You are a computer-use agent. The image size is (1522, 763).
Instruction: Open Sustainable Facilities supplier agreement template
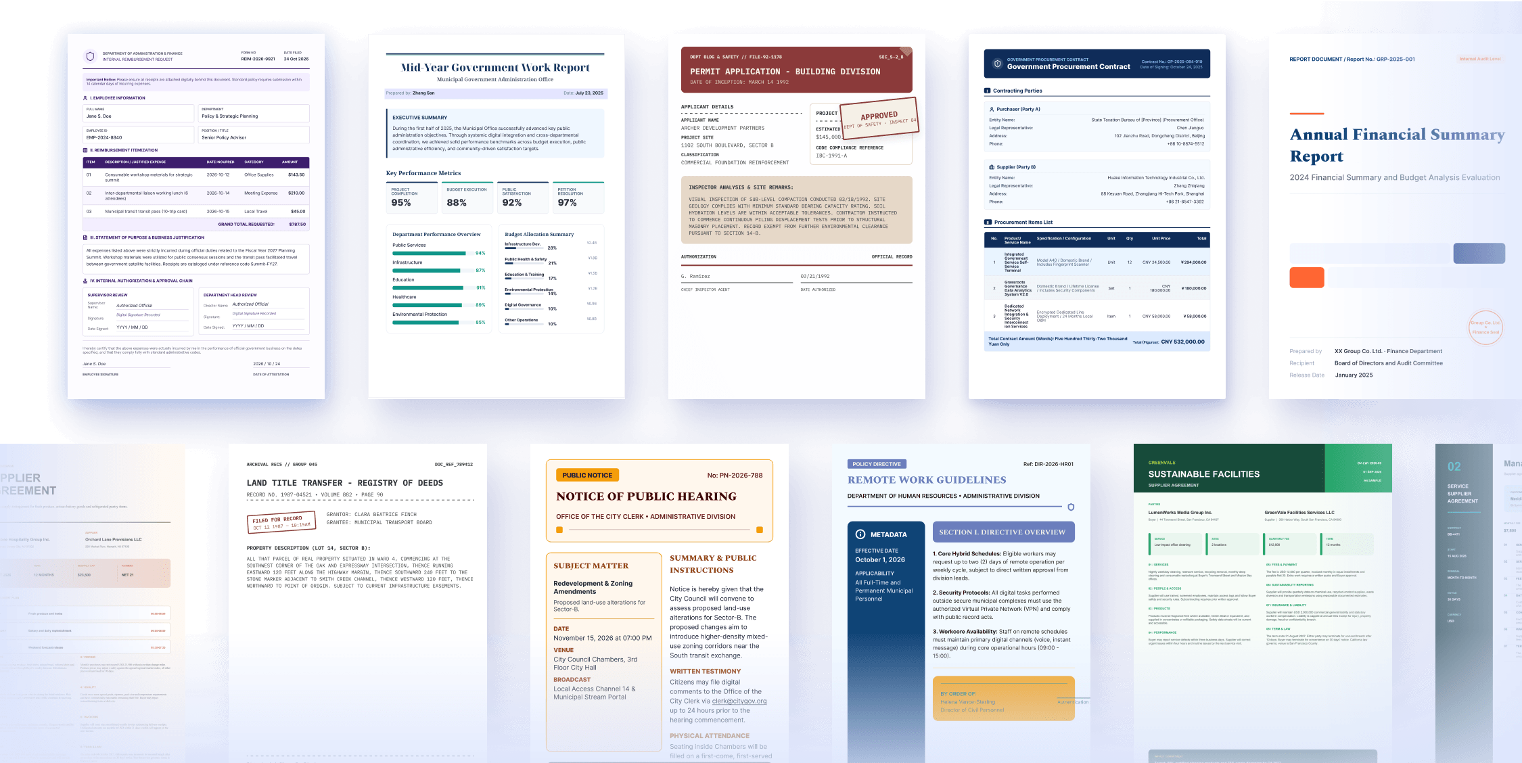[x=1263, y=603]
